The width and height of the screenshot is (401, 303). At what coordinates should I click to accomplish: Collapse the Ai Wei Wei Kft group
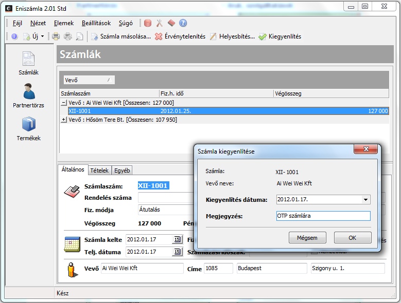click(64, 102)
